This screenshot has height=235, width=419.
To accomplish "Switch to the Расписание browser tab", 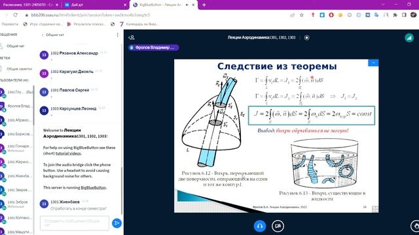I will [28, 5].
